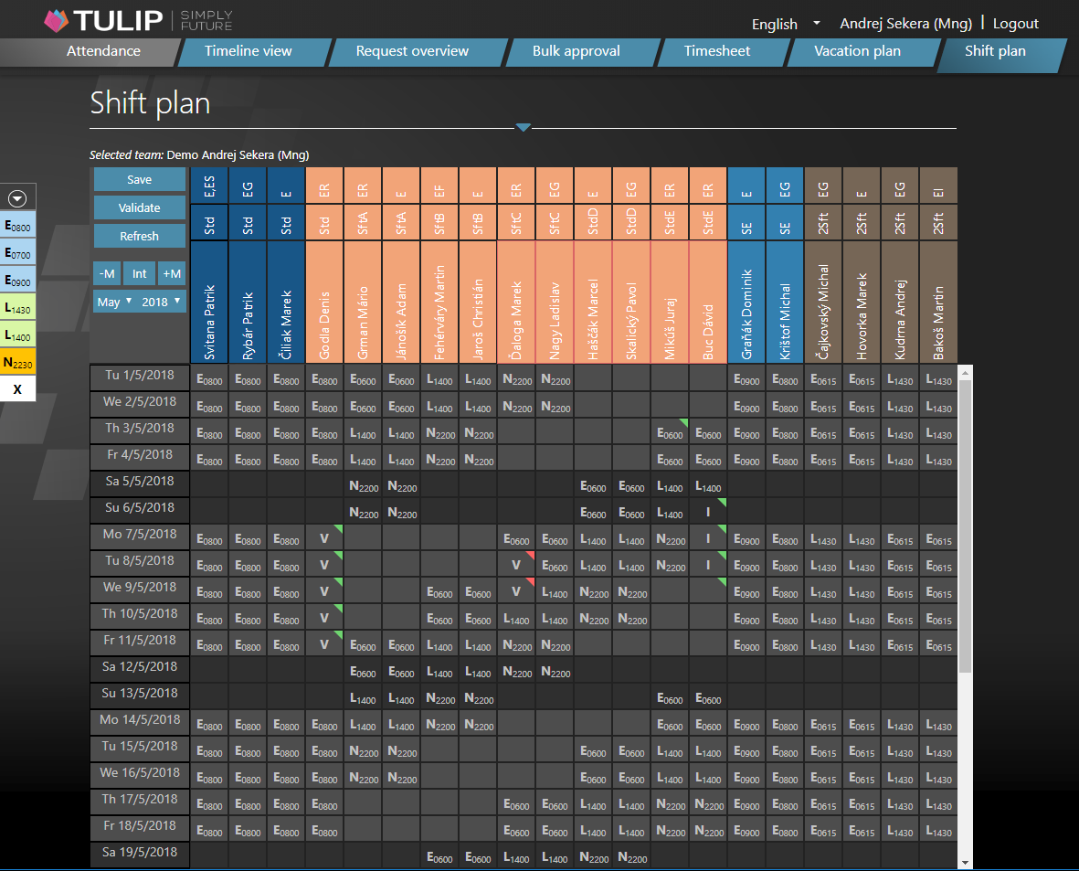Viewport: 1079px width, 871px height.
Task: Select the Graňák Dominik column header
Action: pyautogui.click(x=746, y=302)
